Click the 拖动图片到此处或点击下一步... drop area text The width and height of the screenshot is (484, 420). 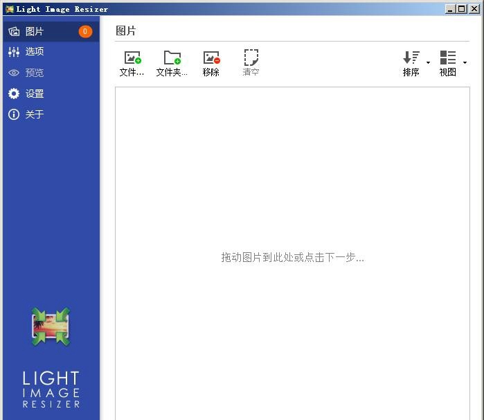point(293,257)
